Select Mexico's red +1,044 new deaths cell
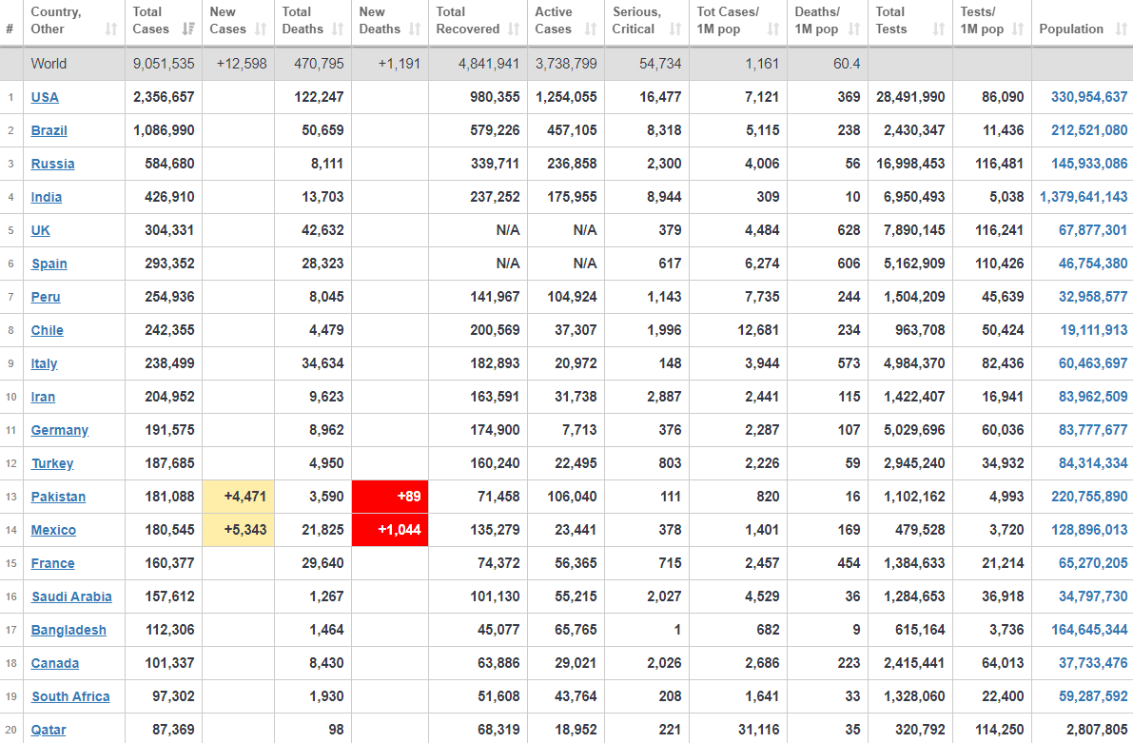 390,530
